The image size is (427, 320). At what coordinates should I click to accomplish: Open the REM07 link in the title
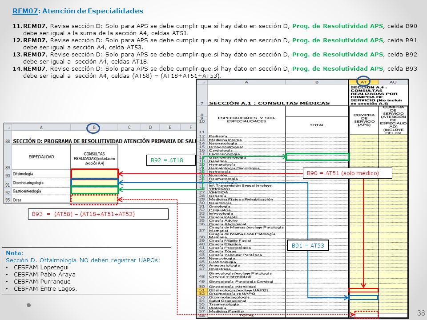point(25,11)
